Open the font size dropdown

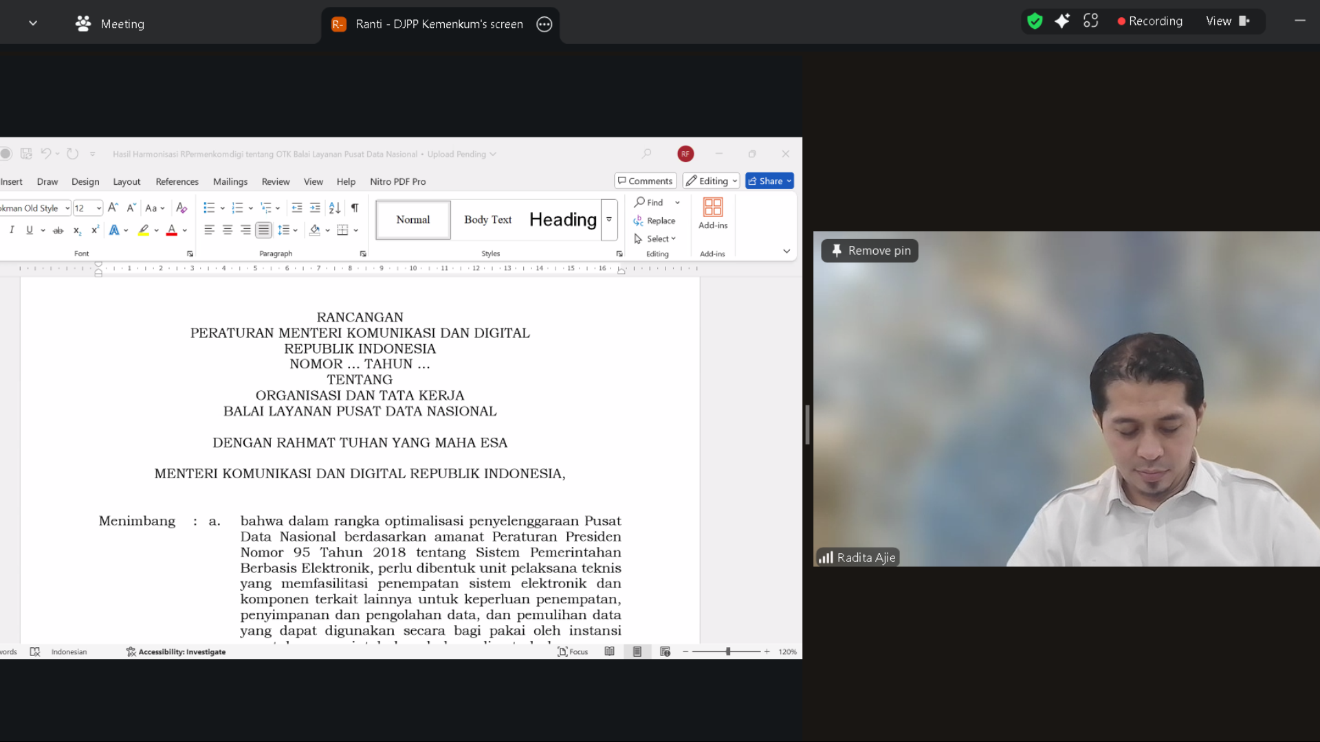(x=99, y=208)
